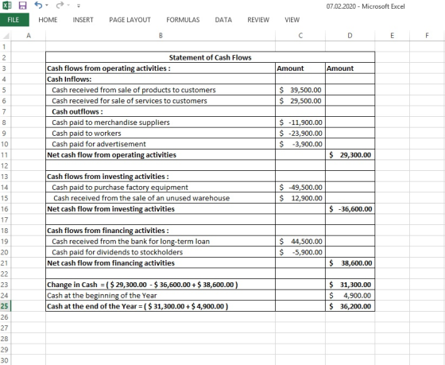Click the Redo arrow icon
Image resolution: width=445 pixels, height=365 pixels.
(x=60, y=5)
